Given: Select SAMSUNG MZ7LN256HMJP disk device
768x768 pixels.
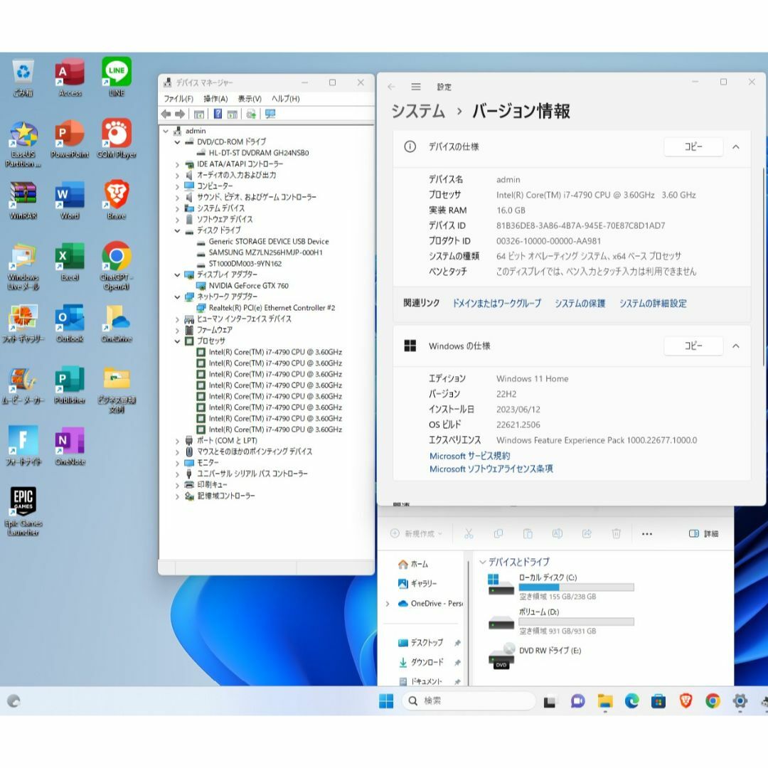Looking at the screenshot, I should pos(265,252).
